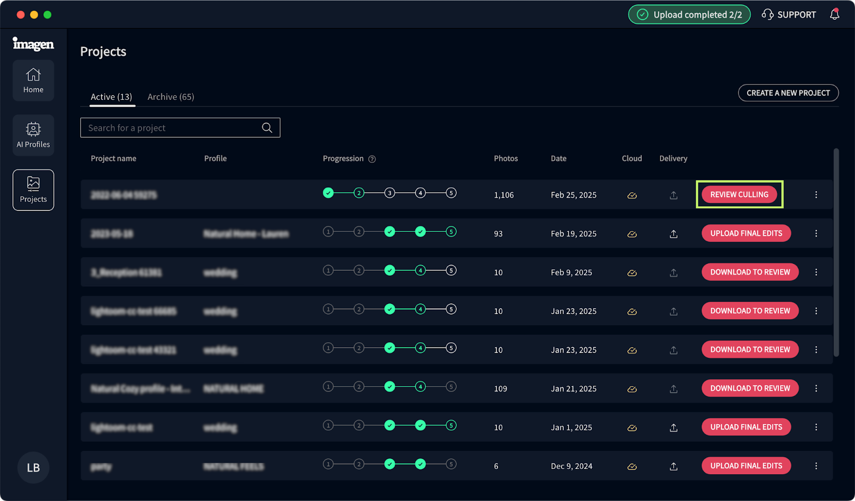Click the Progression column header
This screenshot has height=501, width=855.
tap(343, 159)
